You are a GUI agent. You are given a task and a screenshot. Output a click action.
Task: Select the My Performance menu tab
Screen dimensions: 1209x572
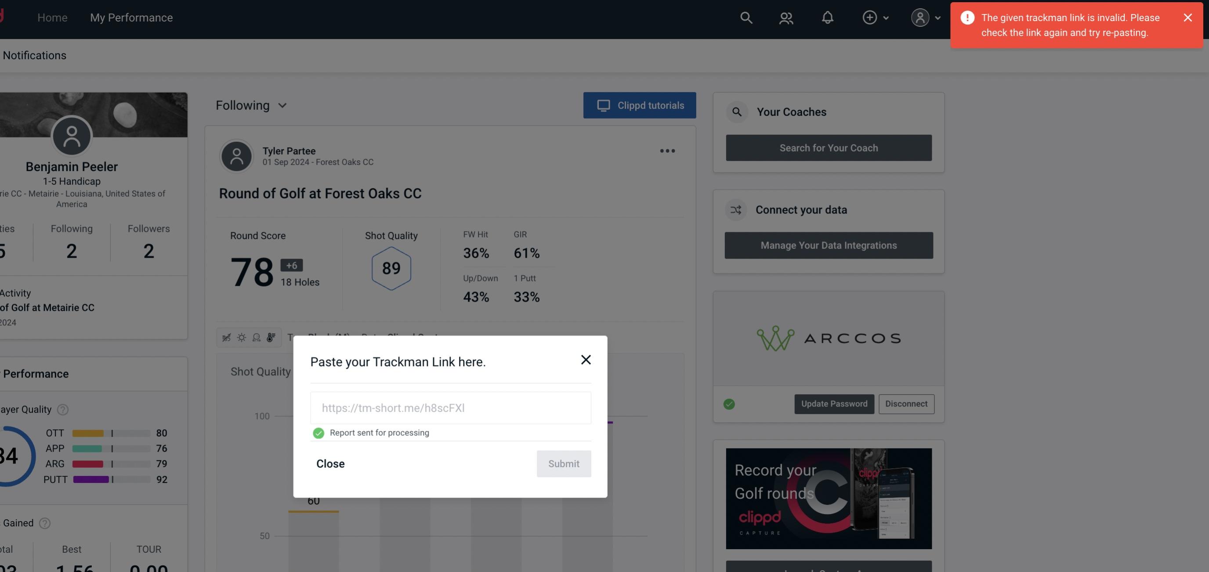point(131,17)
